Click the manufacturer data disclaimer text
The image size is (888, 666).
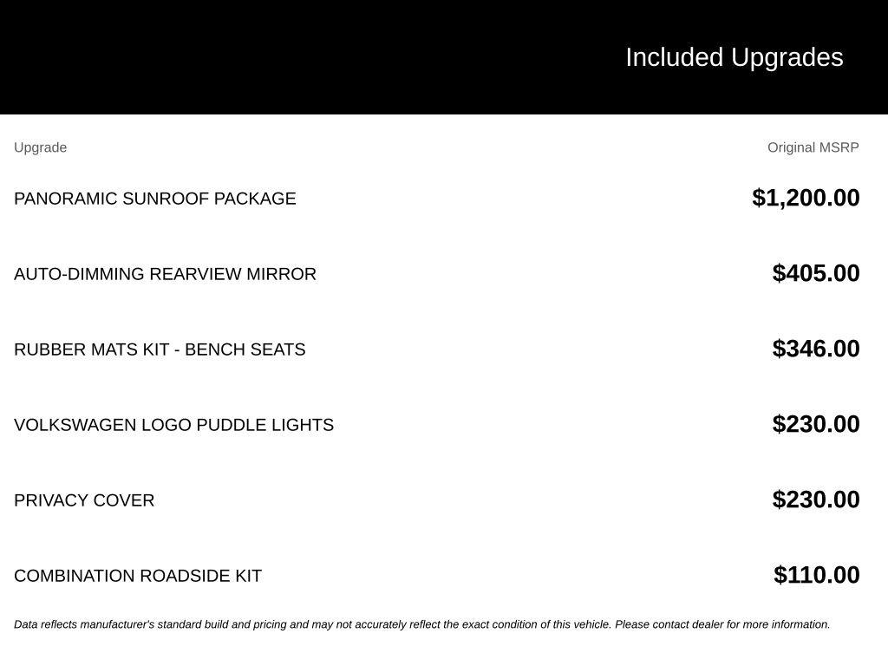(x=422, y=624)
